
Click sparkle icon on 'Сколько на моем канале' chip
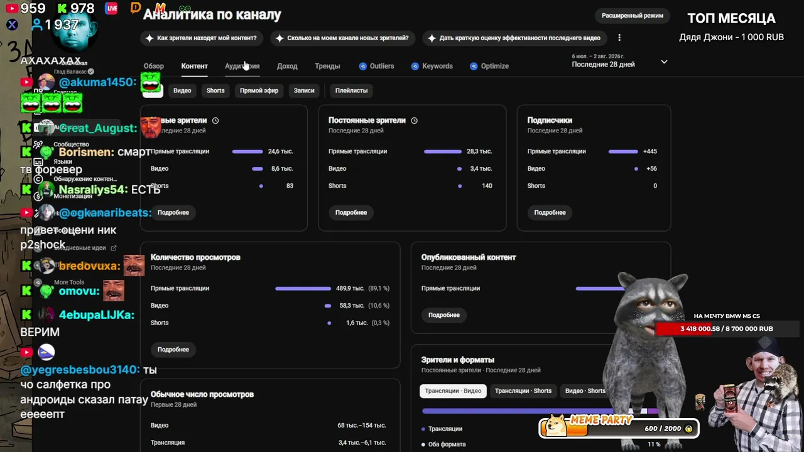[280, 38]
